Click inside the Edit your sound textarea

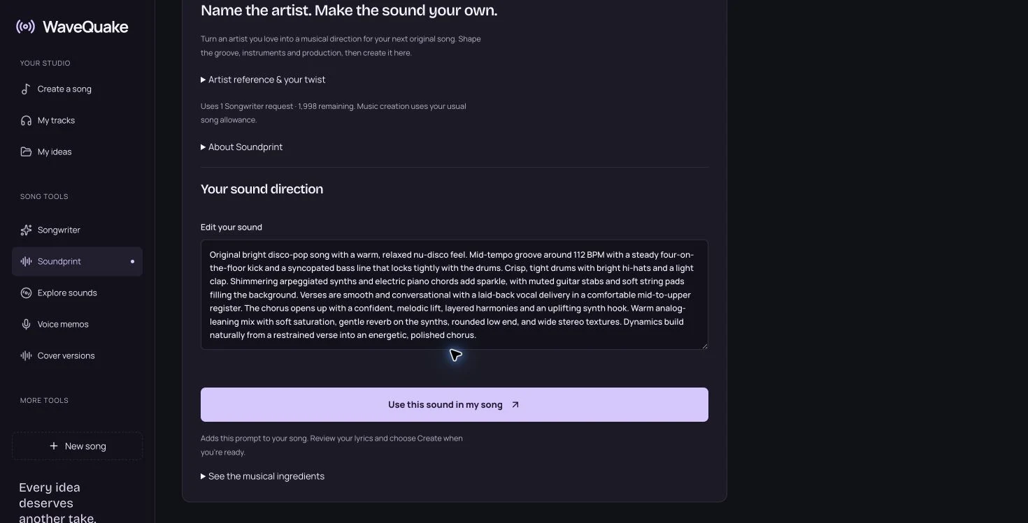(455, 295)
